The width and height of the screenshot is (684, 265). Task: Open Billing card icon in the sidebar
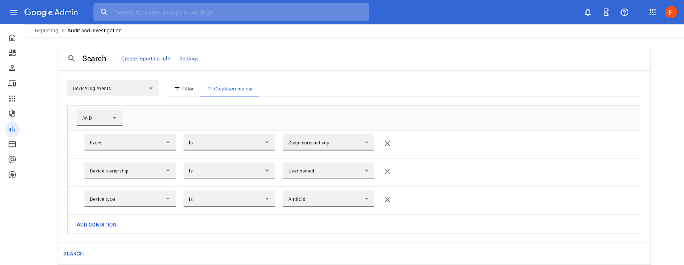pos(12,144)
